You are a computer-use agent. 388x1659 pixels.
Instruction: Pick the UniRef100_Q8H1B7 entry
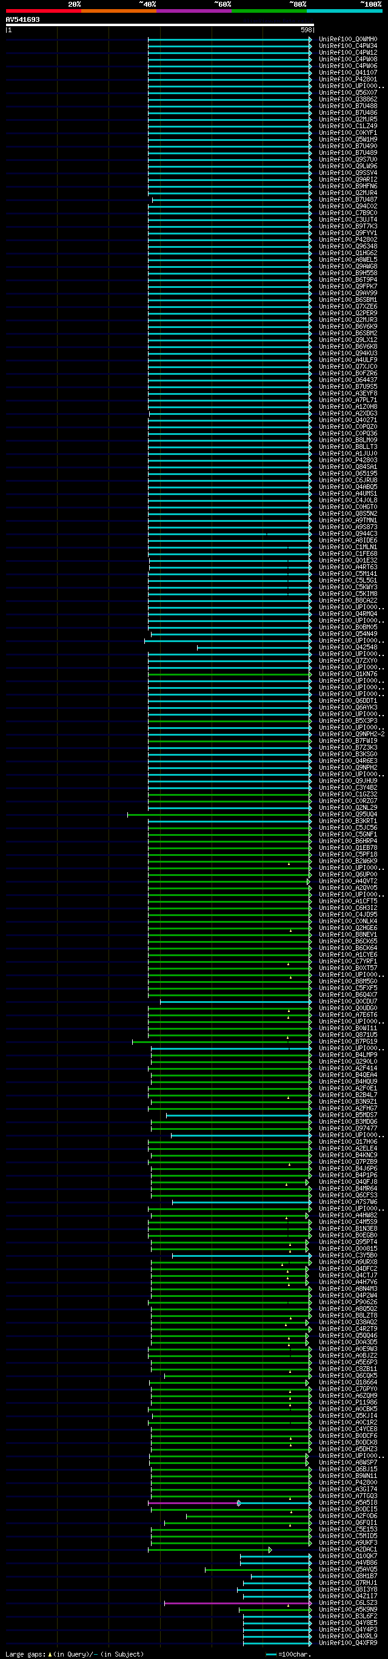point(348,1576)
